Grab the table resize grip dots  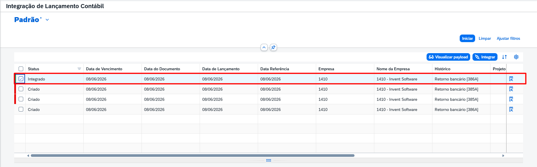point(268,160)
